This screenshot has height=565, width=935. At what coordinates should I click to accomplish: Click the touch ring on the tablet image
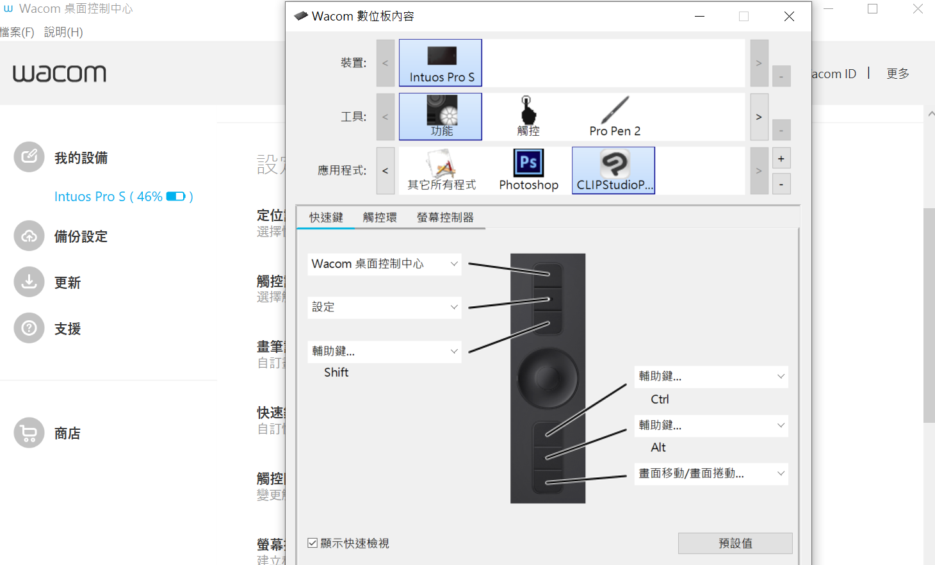pyautogui.click(x=548, y=379)
